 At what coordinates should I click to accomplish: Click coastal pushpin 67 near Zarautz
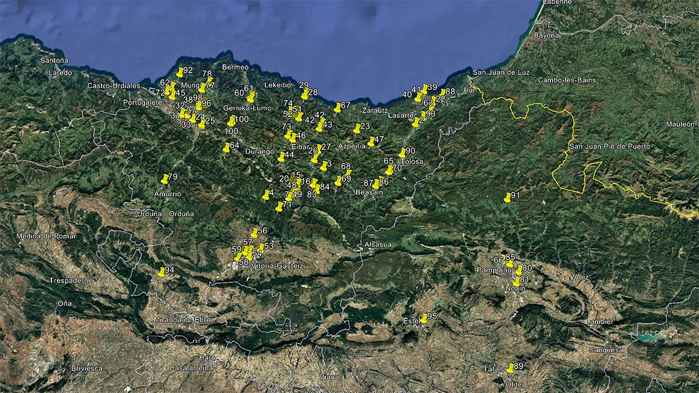click(338, 108)
